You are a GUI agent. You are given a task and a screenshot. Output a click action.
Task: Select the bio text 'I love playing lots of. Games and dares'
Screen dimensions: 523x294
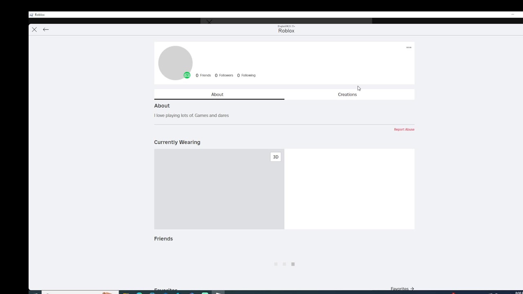(191, 116)
